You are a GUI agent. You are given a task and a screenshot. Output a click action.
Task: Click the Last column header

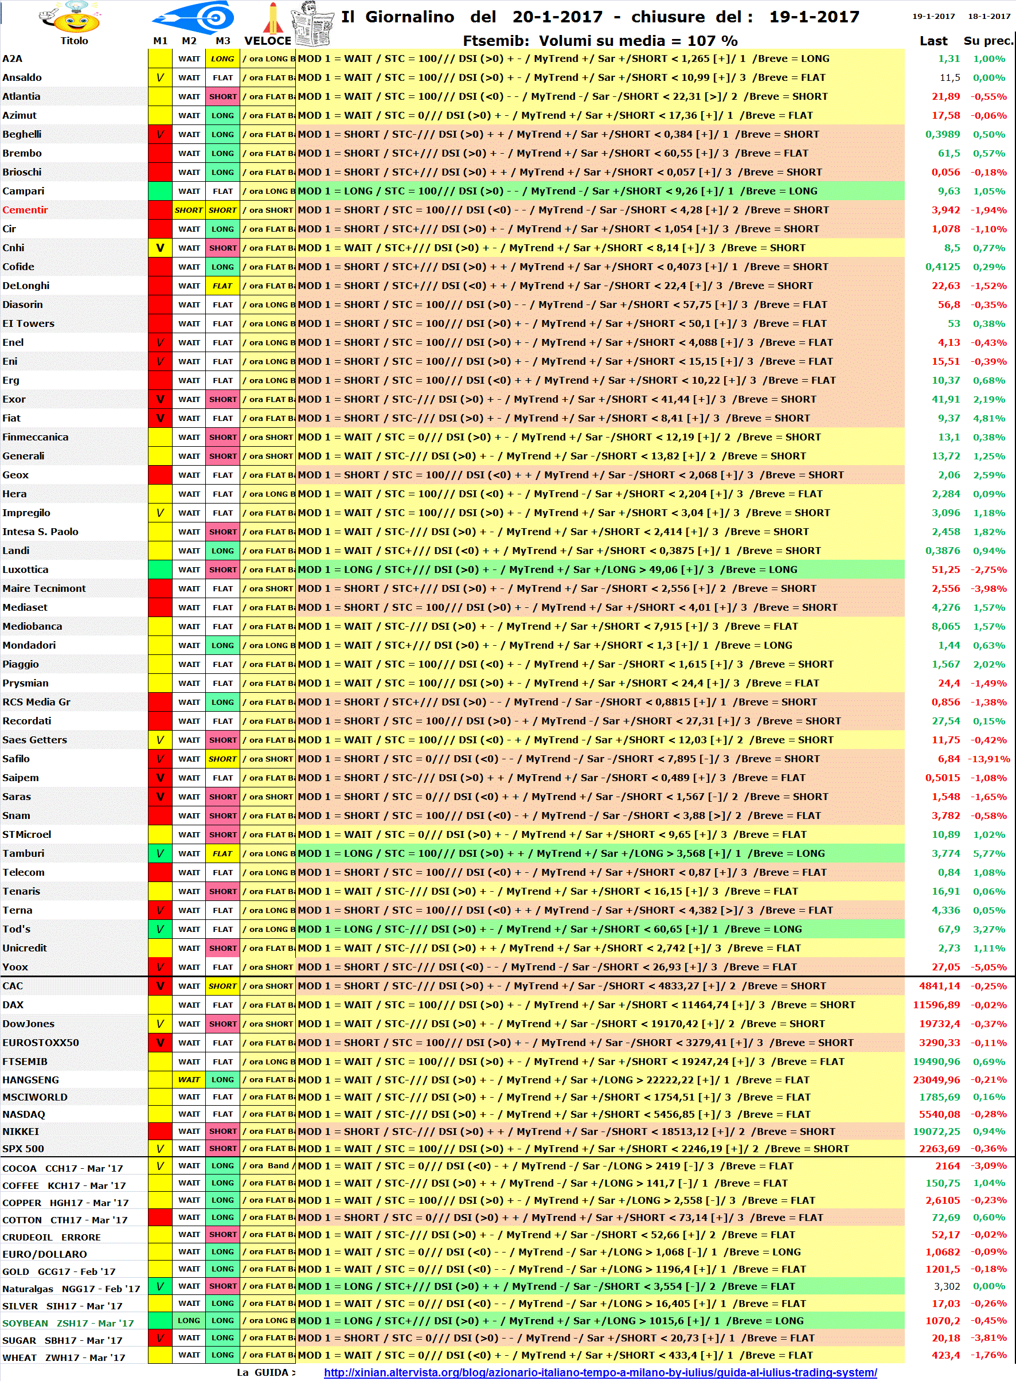[x=933, y=41]
